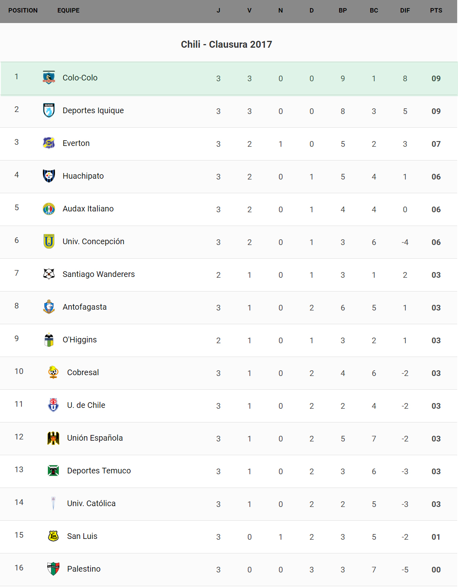
Task: Click the Everton team logo
Action: 49,143
